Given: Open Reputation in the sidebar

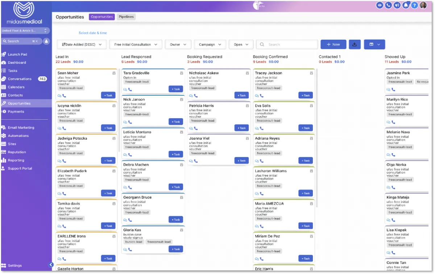Looking at the screenshot, I should click(17, 152).
